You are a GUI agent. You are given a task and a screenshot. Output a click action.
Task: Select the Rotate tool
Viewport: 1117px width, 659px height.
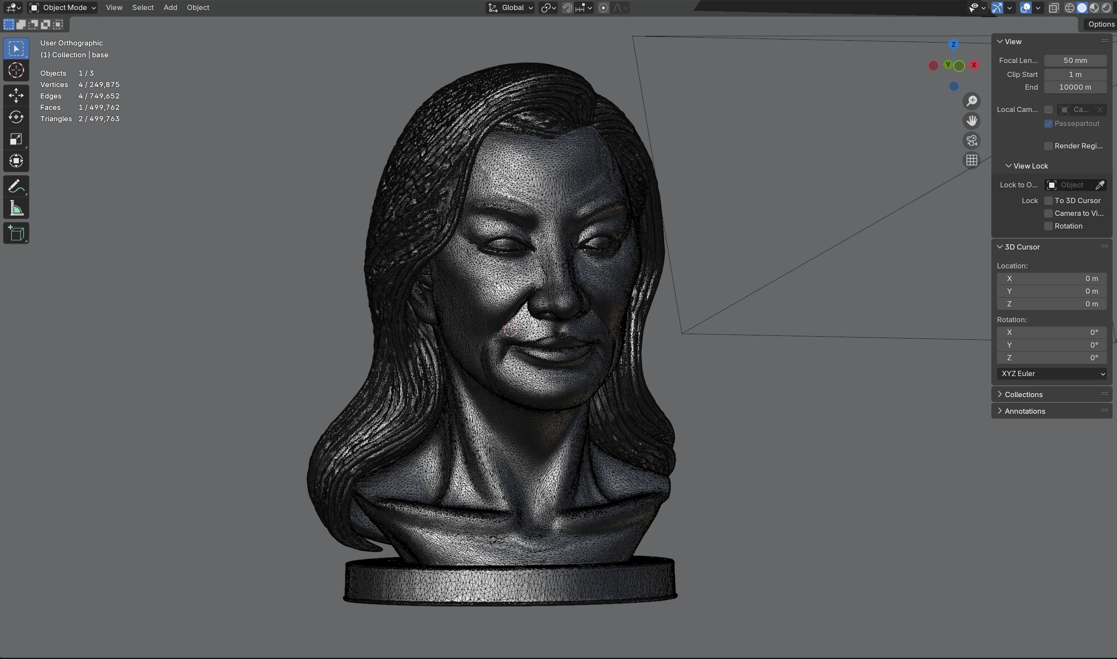click(16, 117)
